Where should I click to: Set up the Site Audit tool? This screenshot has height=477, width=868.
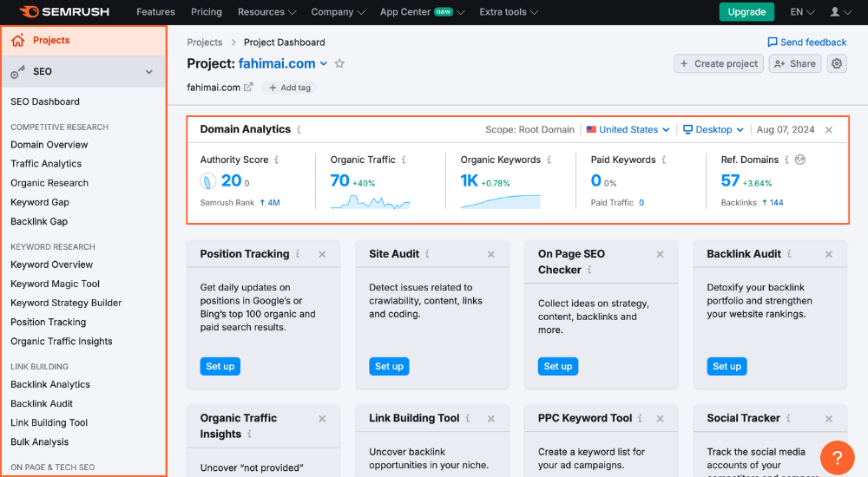tap(389, 366)
